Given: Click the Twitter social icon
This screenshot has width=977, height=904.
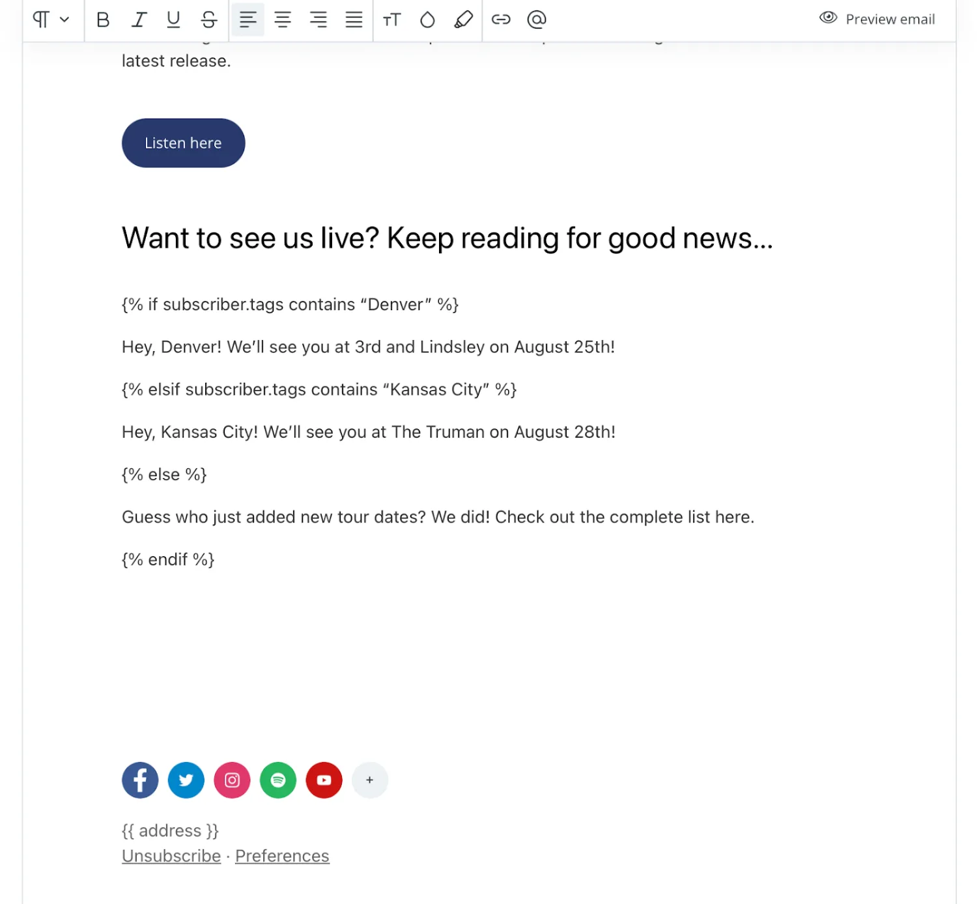Looking at the screenshot, I should point(186,780).
